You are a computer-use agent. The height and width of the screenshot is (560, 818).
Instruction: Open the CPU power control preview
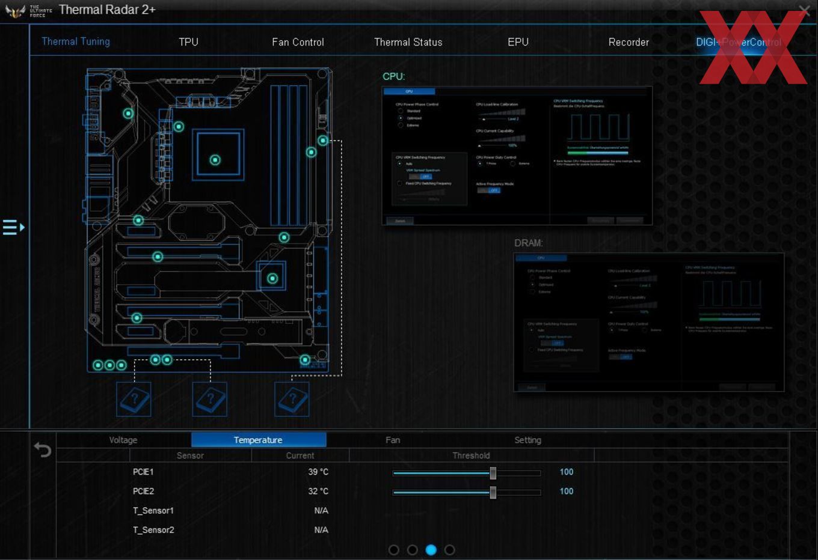517,156
